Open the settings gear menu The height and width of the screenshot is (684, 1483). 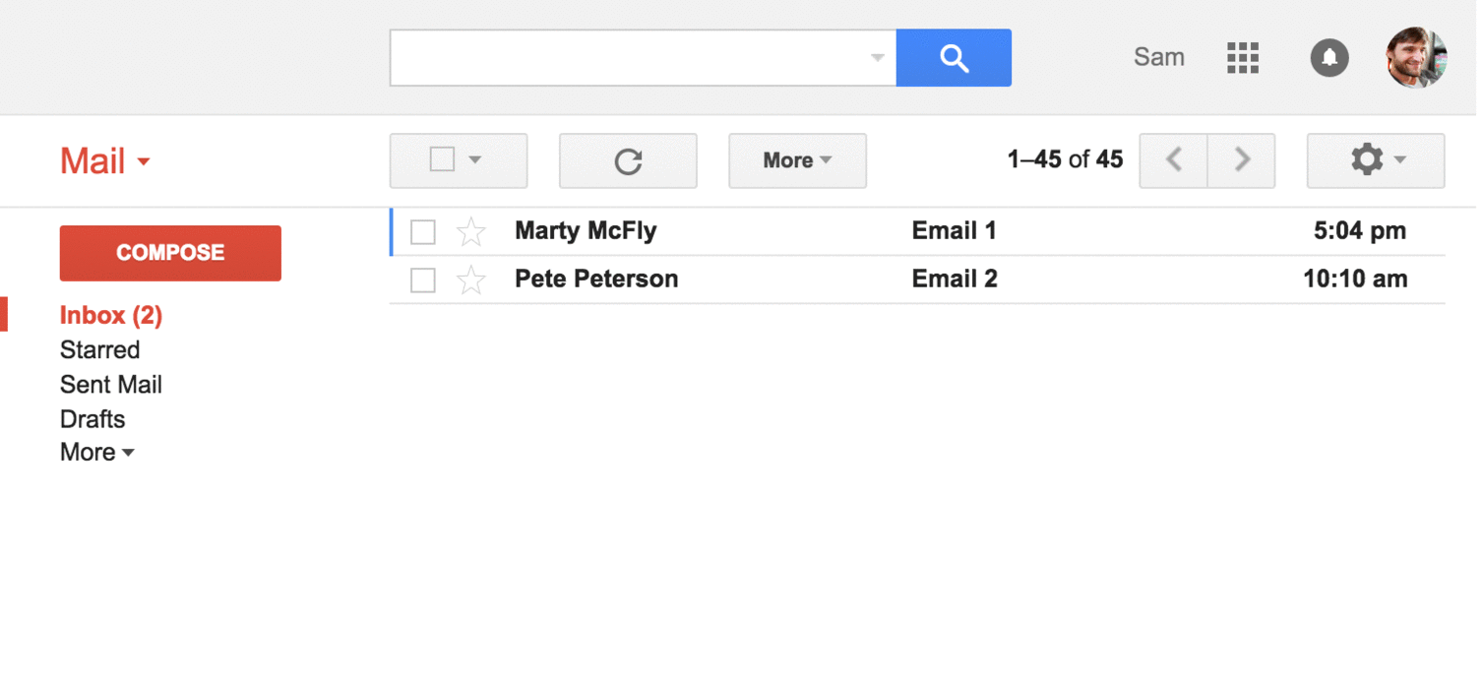(x=1375, y=160)
